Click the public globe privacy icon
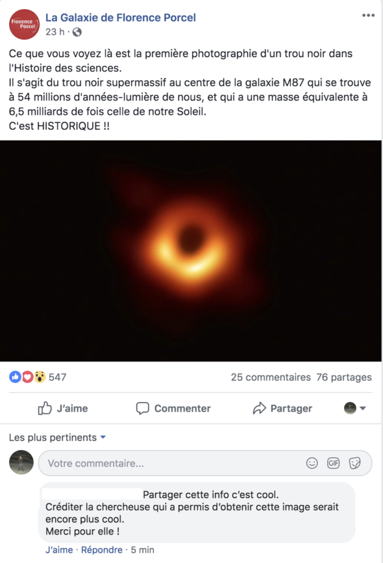The image size is (383, 563). [x=77, y=32]
